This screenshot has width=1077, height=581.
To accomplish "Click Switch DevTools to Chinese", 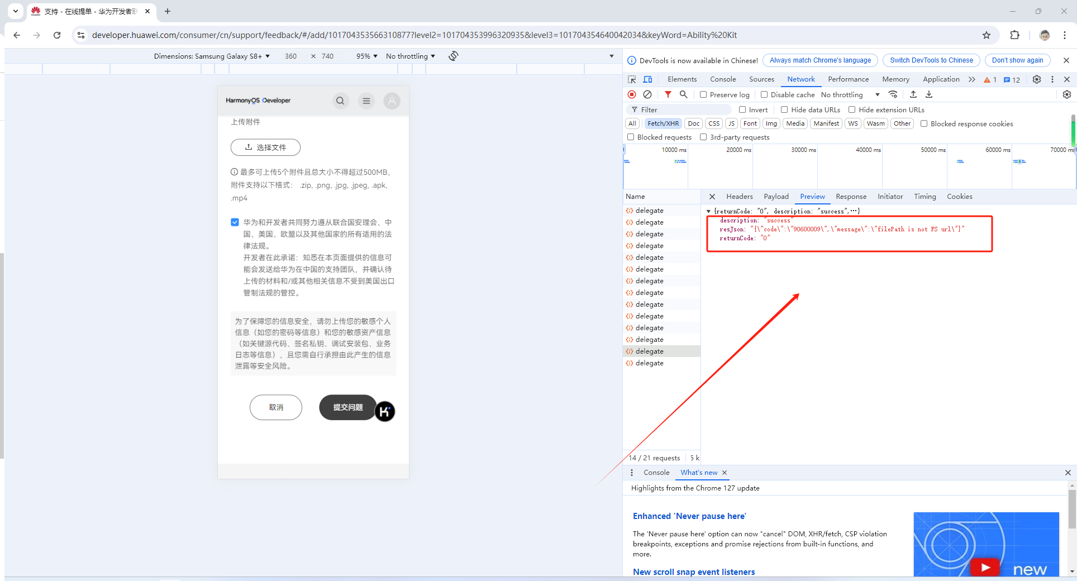I will (x=931, y=60).
